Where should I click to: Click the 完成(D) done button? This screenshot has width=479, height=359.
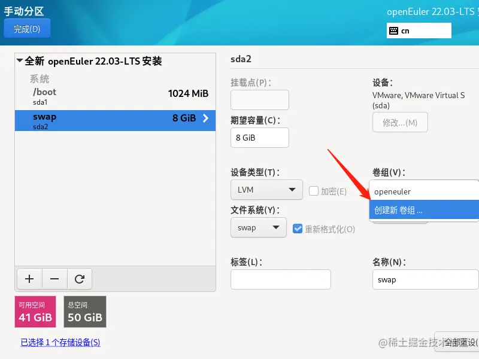27,29
